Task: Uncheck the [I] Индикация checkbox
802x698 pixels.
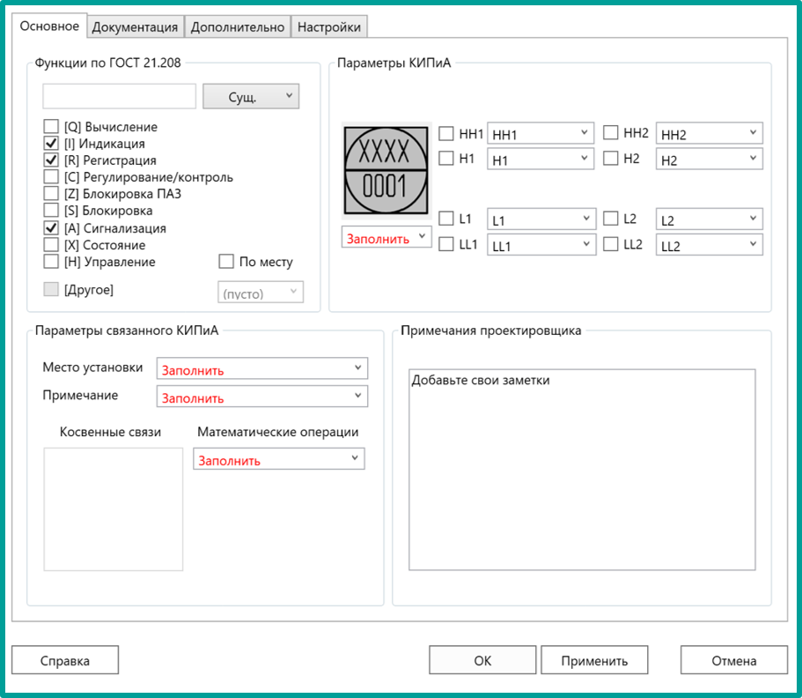Action: click(x=51, y=144)
